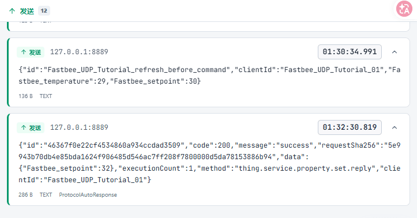Viewport: 417px width, 218px height.
Task: Click the pink translate icon
Action: [404, 9]
